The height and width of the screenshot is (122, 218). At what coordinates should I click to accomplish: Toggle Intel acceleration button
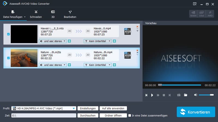tap(201, 14)
